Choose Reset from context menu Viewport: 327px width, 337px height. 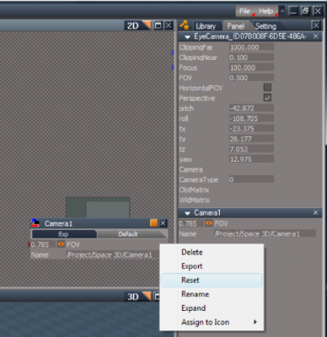click(x=212, y=280)
